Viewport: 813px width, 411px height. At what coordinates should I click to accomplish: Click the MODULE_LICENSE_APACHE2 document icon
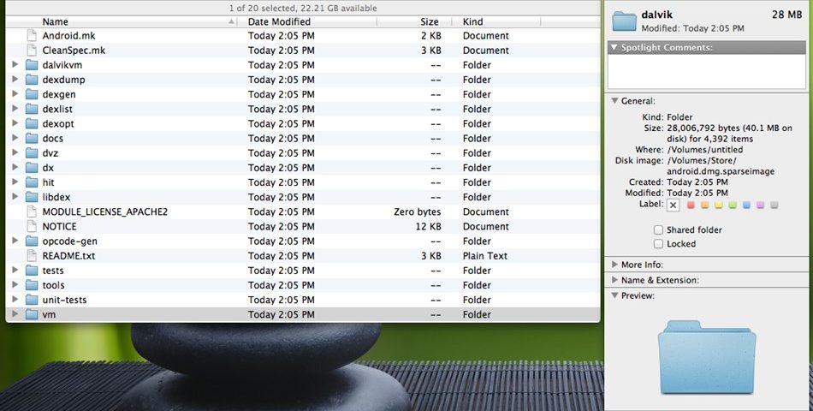(x=33, y=211)
